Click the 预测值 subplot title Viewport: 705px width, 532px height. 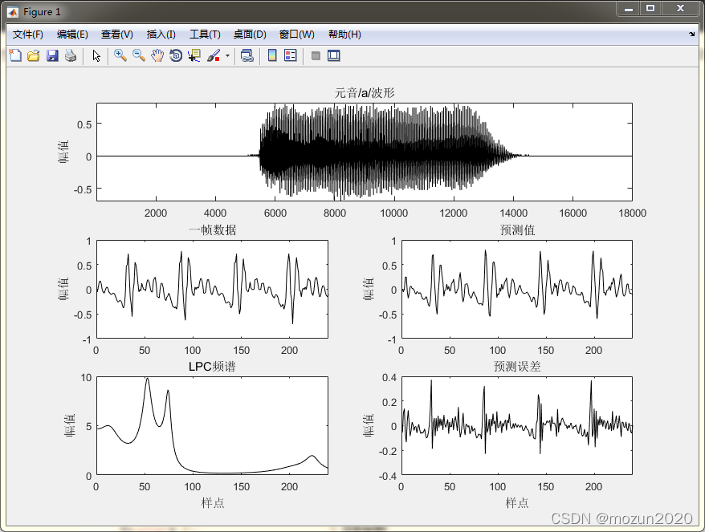[x=517, y=230]
